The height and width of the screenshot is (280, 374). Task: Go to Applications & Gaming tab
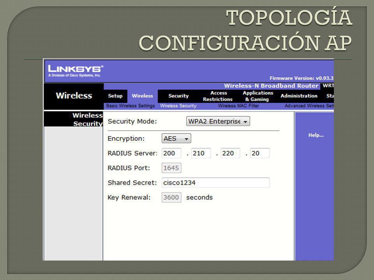[258, 96]
